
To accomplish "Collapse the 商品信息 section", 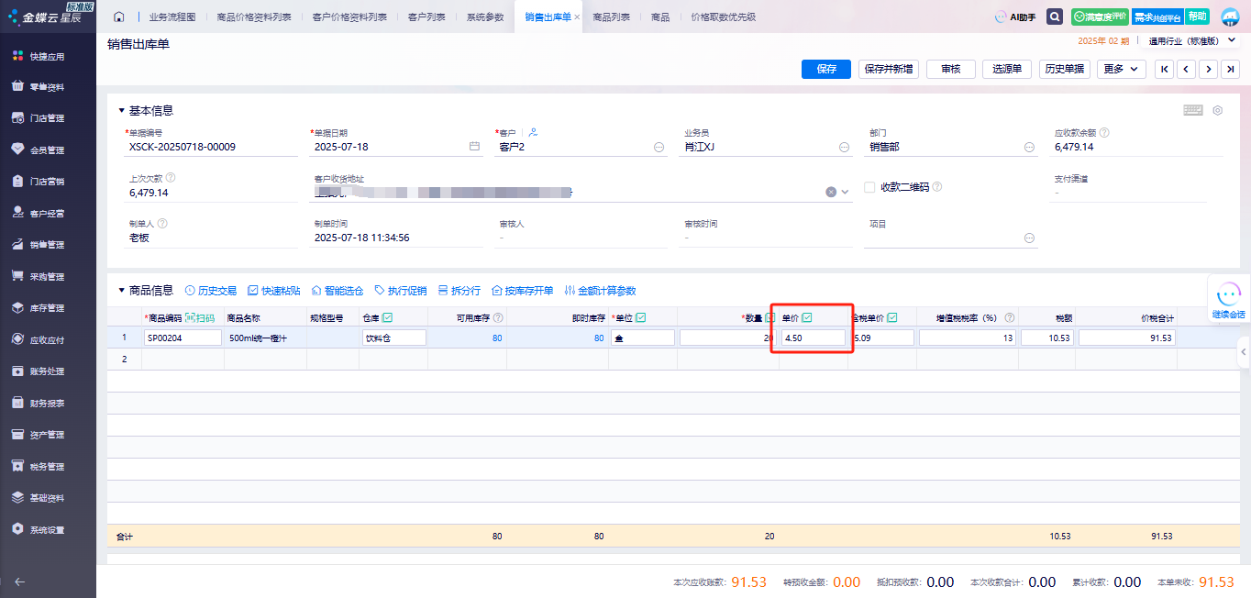I will point(122,291).
